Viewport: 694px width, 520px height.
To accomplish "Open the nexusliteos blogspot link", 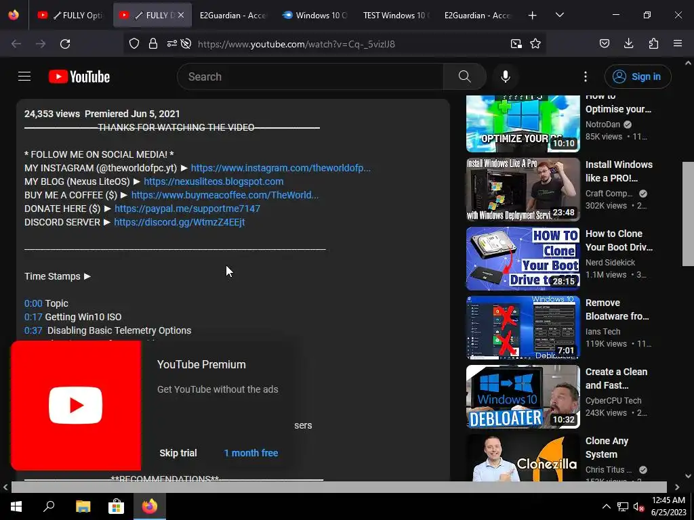I will [x=213, y=181].
